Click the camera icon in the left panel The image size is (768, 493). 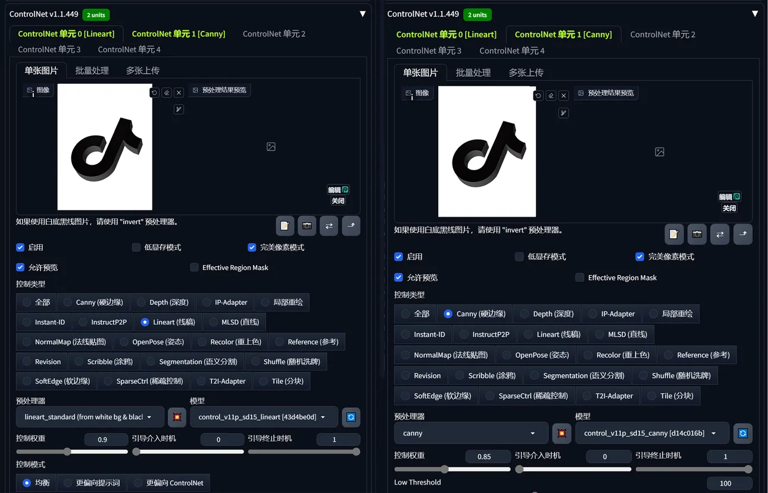(307, 226)
